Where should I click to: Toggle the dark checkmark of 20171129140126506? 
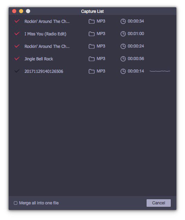17,71
